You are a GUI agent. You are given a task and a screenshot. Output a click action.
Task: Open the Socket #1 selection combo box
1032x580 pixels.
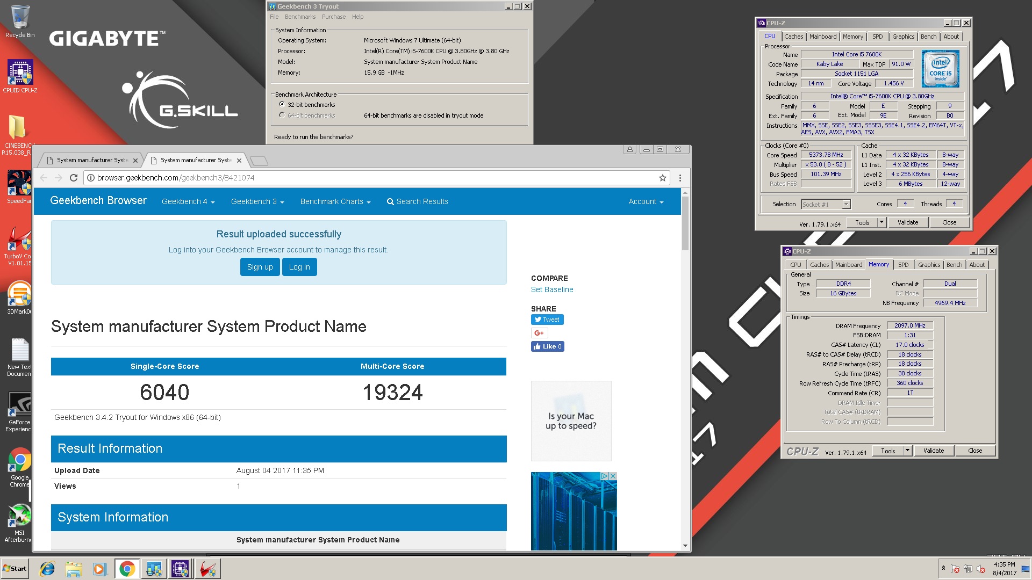[826, 204]
